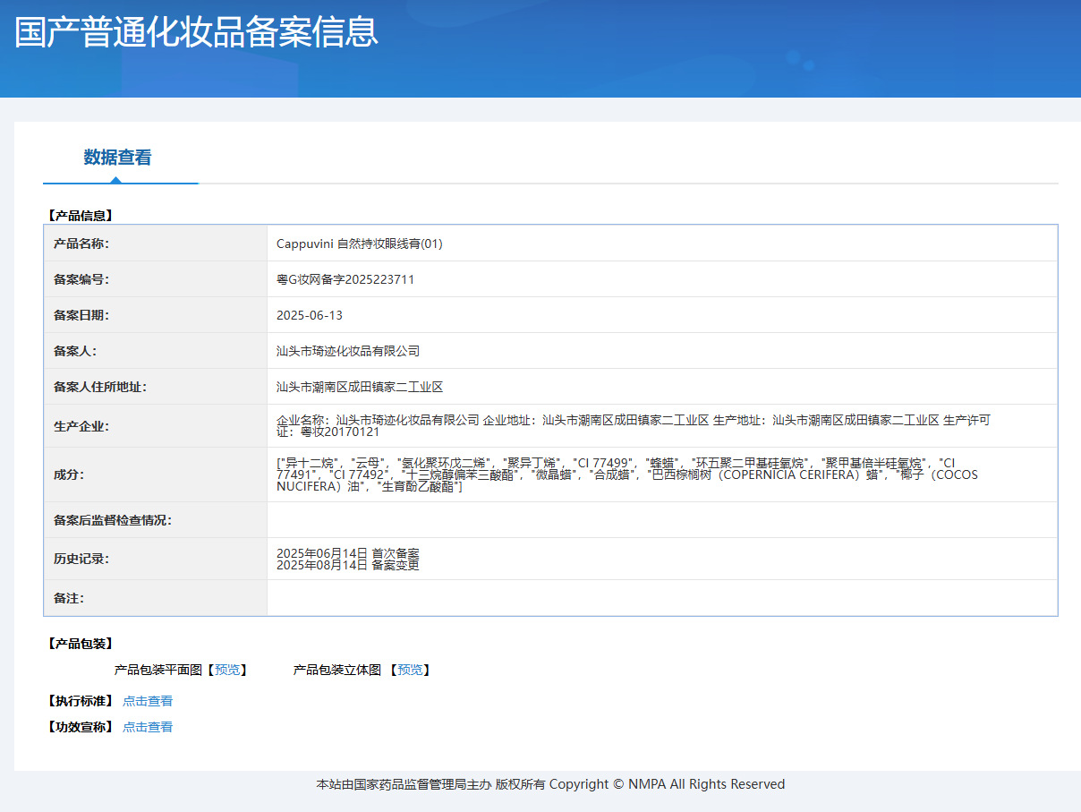
Task: Click the 生产企业 details text
Action: [634, 425]
